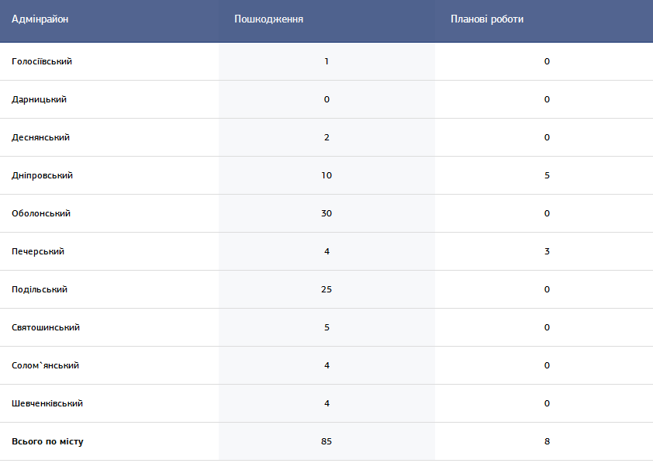Click the Планові роботи column header
Image resolution: width=653 pixels, height=470 pixels.
click(x=487, y=19)
